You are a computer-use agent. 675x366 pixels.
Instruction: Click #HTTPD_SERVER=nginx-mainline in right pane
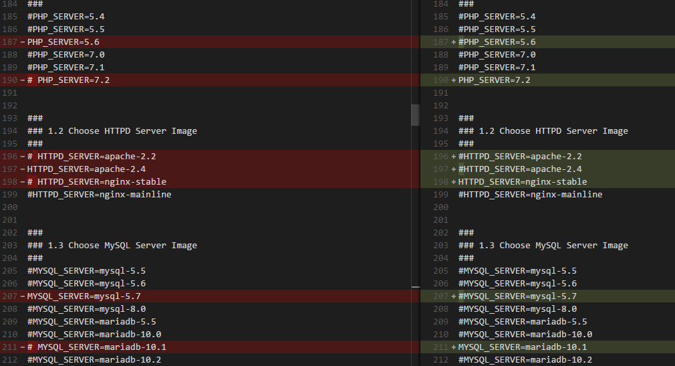(x=531, y=195)
